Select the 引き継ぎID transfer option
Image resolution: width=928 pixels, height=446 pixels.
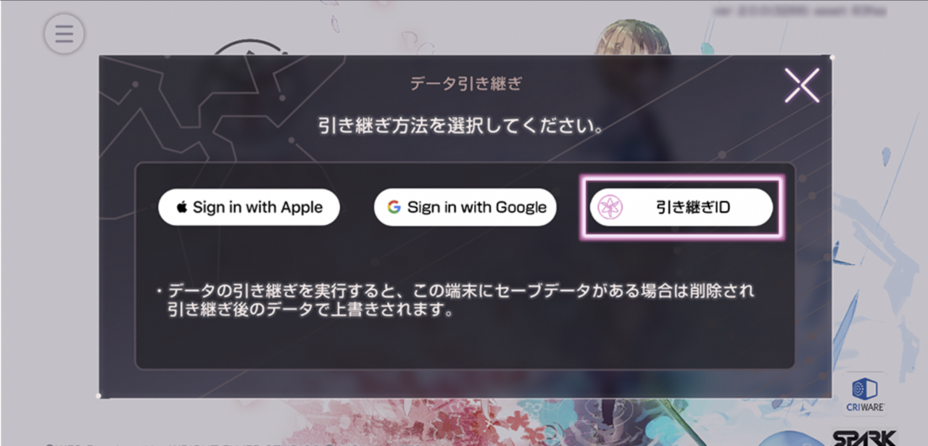click(681, 207)
